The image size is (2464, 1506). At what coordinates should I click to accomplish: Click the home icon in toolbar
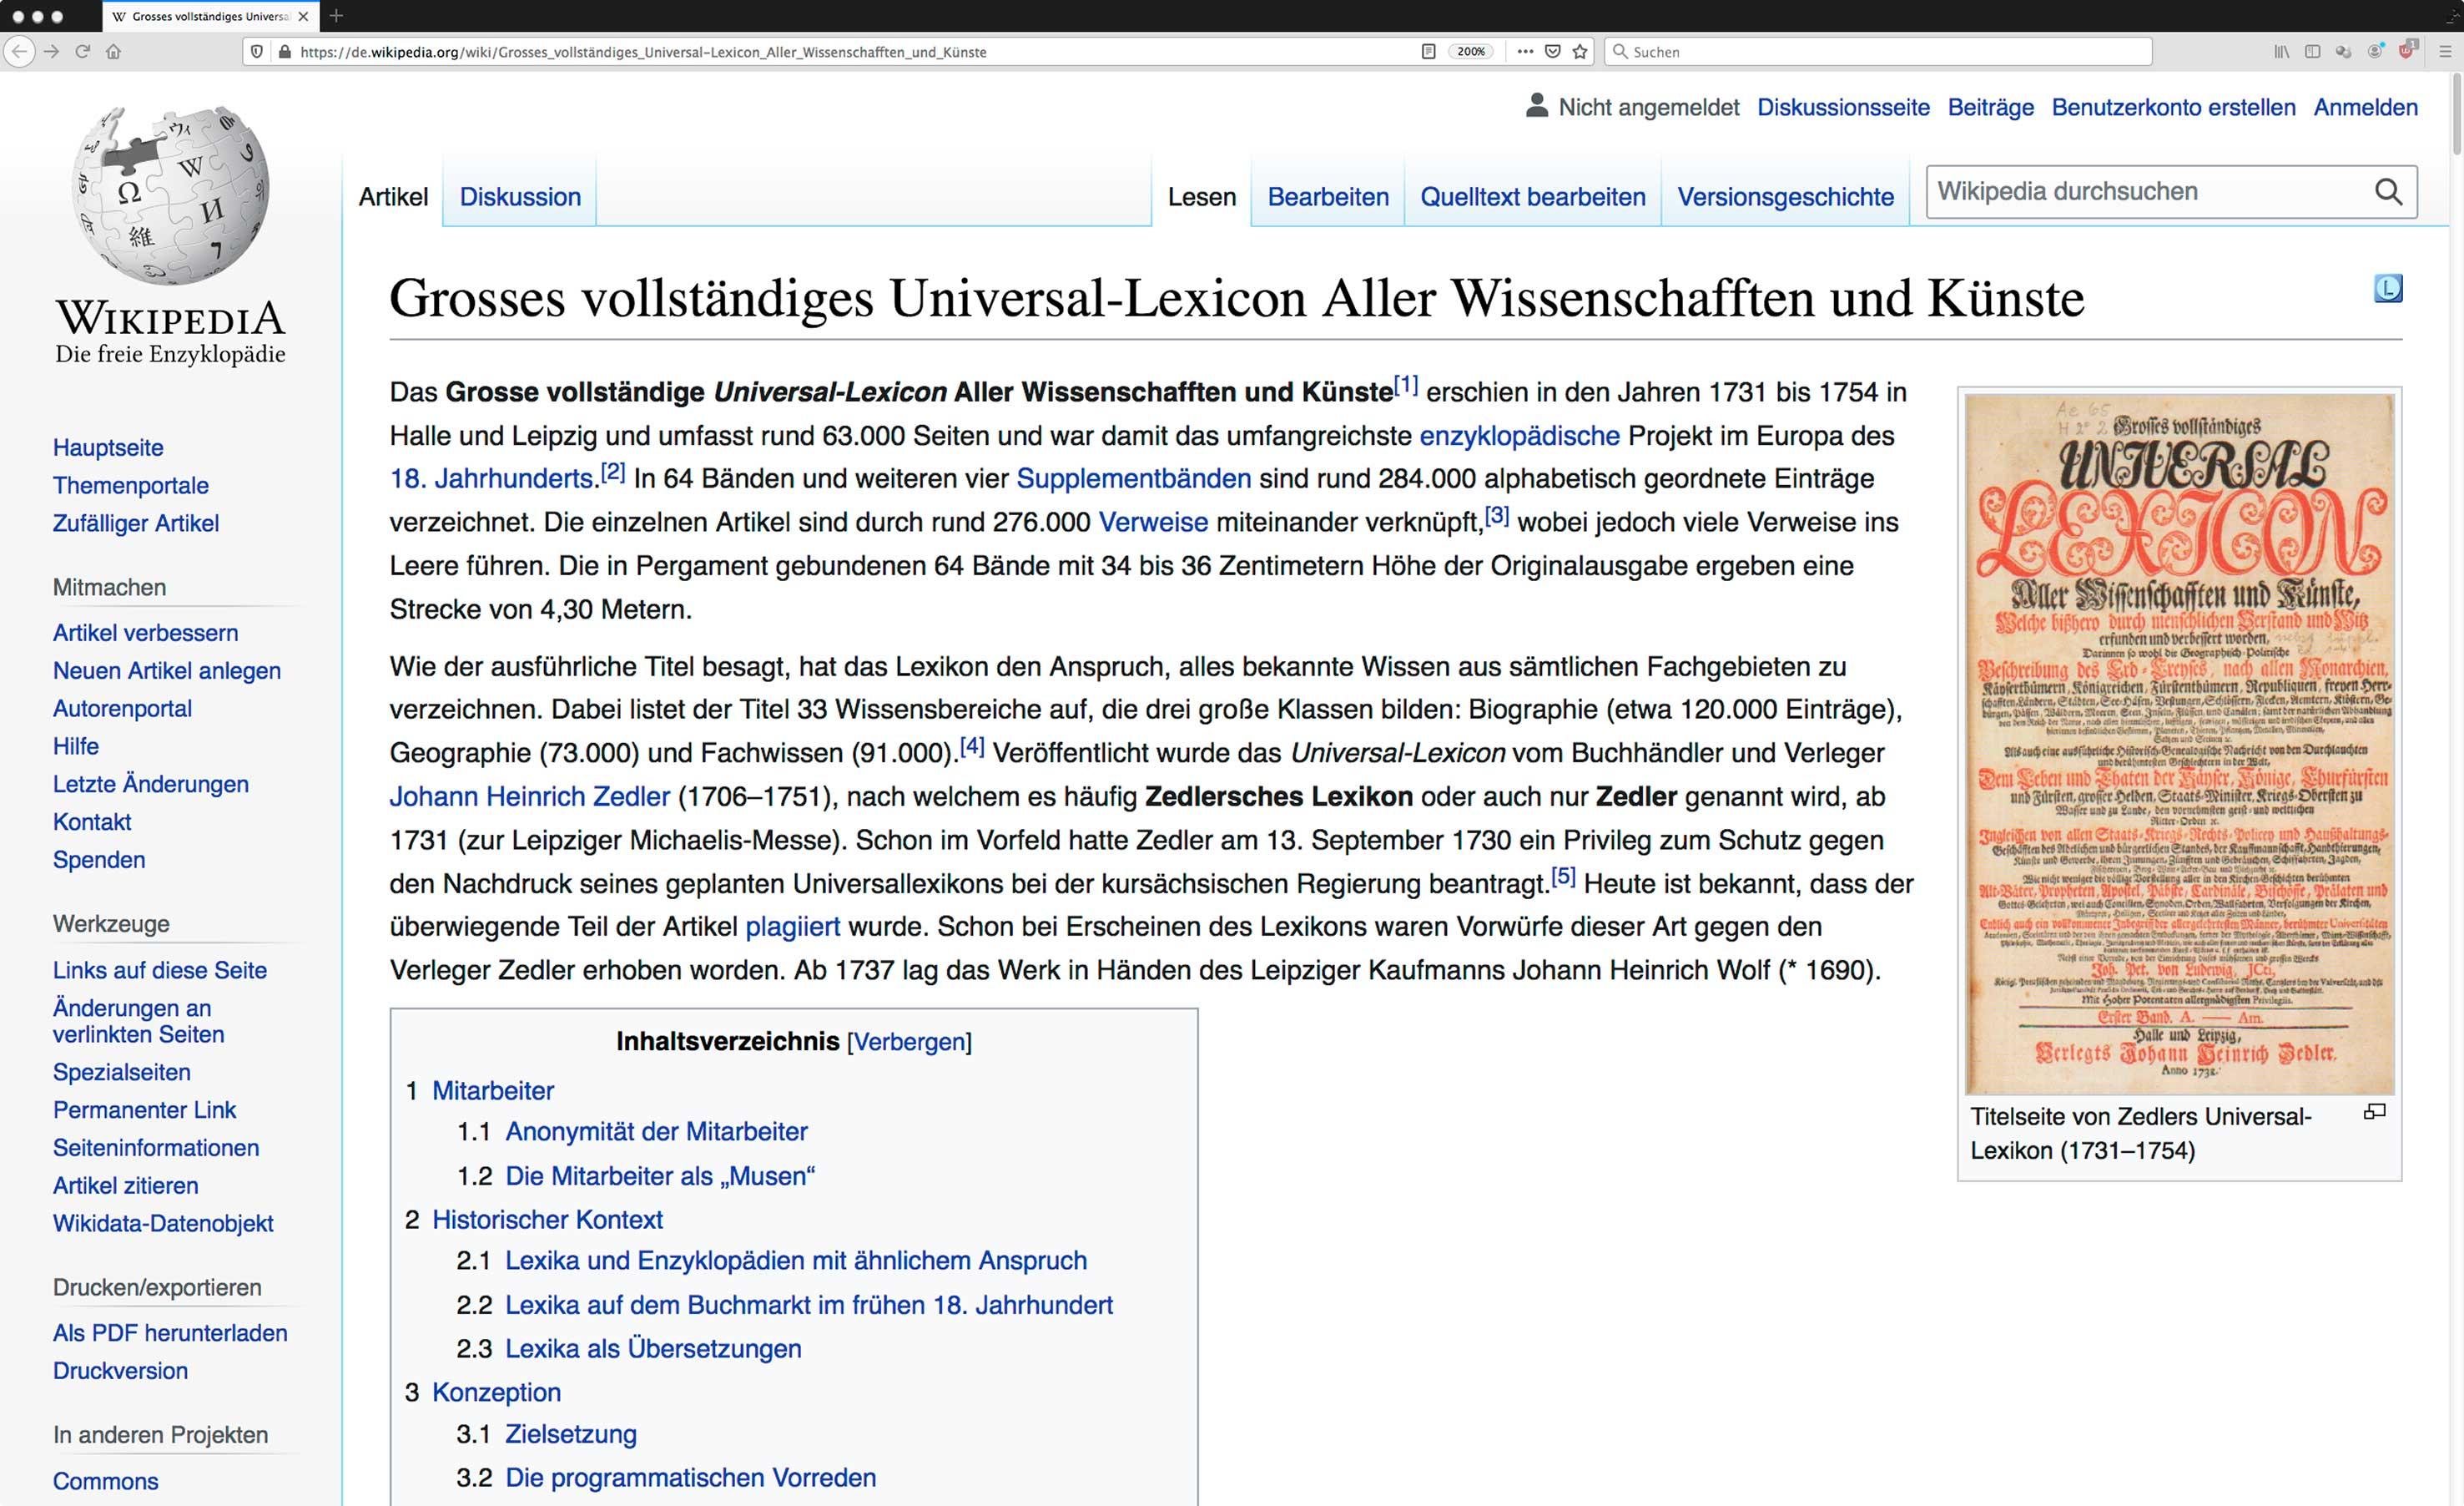(114, 51)
